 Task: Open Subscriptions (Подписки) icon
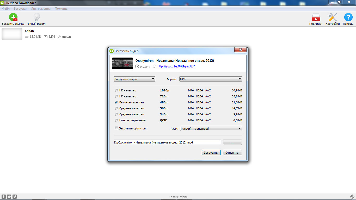click(316, 17)
